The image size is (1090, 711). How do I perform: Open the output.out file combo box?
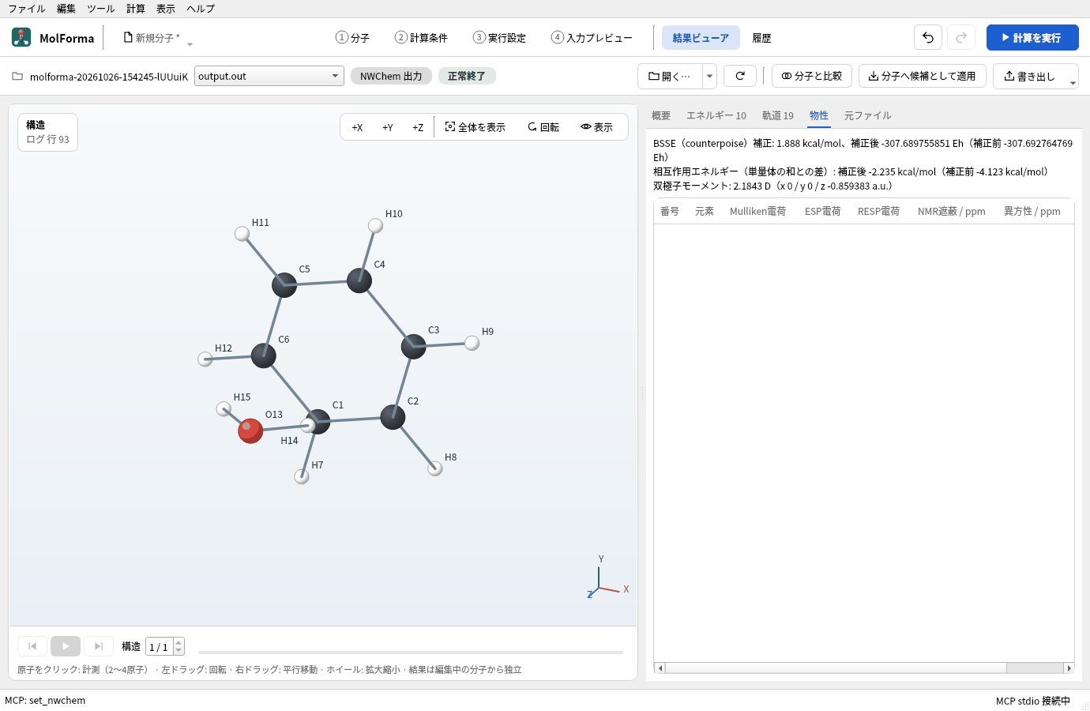tap(269, 76)
